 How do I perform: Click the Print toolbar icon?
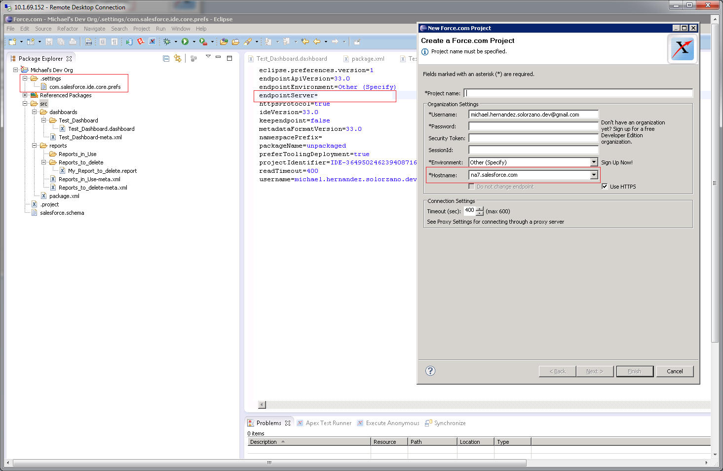point(73,42)
